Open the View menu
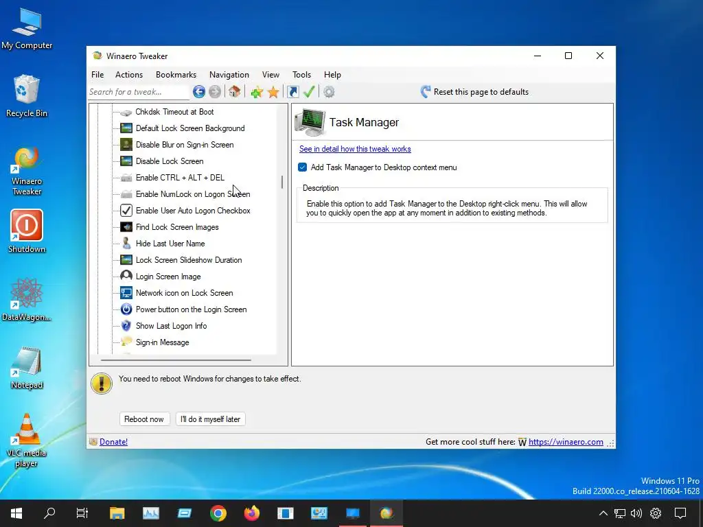This screenshot has height=527, width=703. pos(270,75)
